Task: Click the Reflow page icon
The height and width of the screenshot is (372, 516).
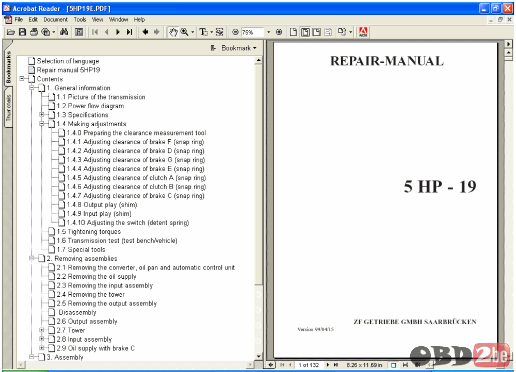Action: click(328, 32)
